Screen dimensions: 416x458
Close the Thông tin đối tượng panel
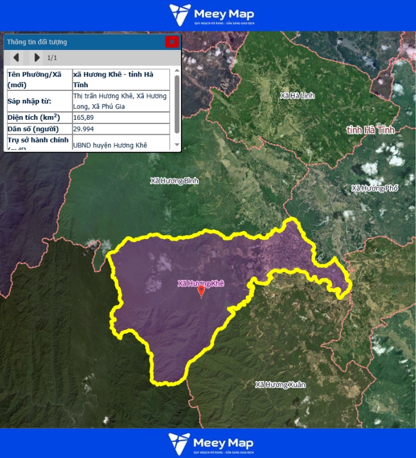point(172,42)
